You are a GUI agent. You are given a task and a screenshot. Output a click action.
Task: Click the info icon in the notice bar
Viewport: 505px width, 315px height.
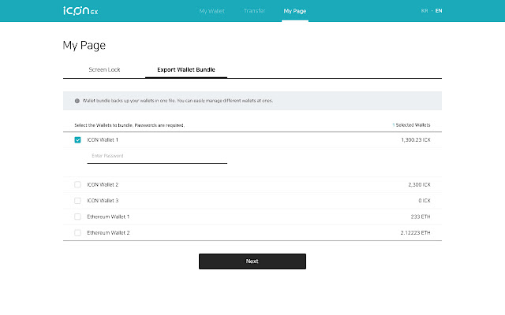point(77,101)
